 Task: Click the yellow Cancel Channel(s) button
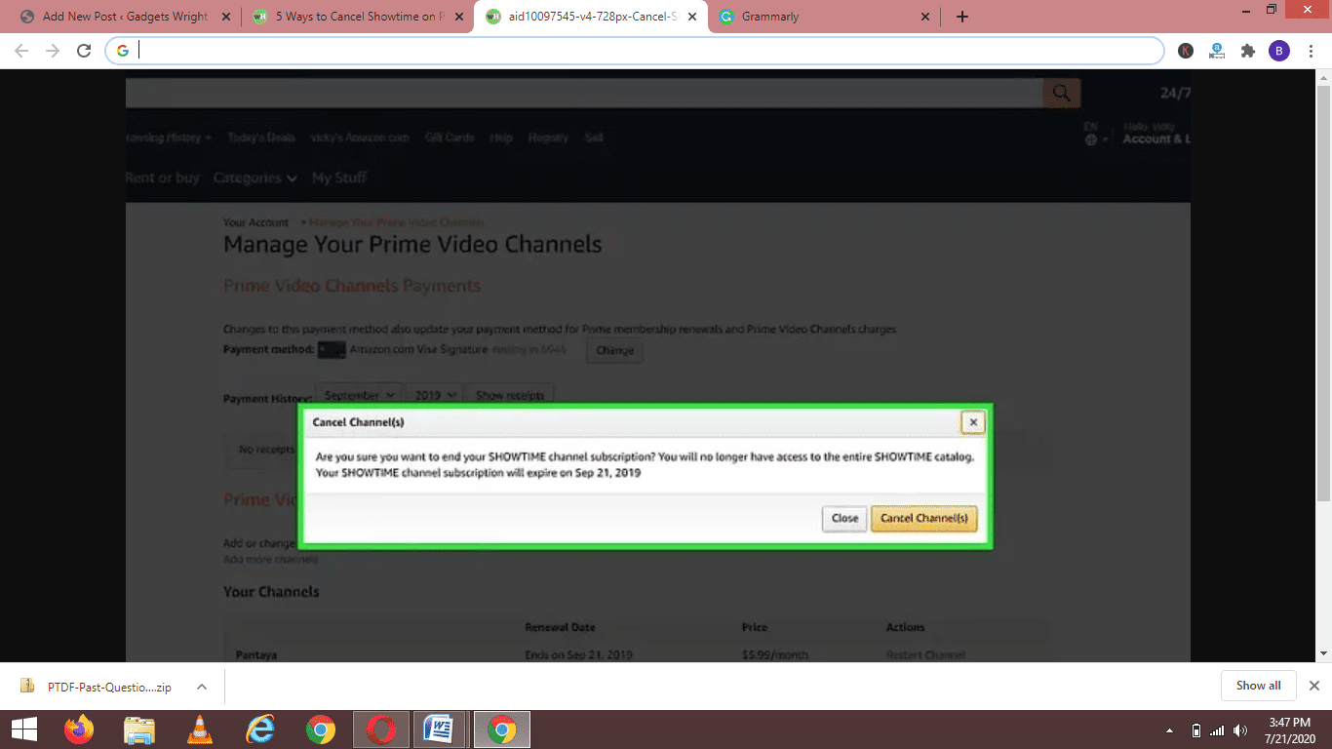(x=923, y=518)
